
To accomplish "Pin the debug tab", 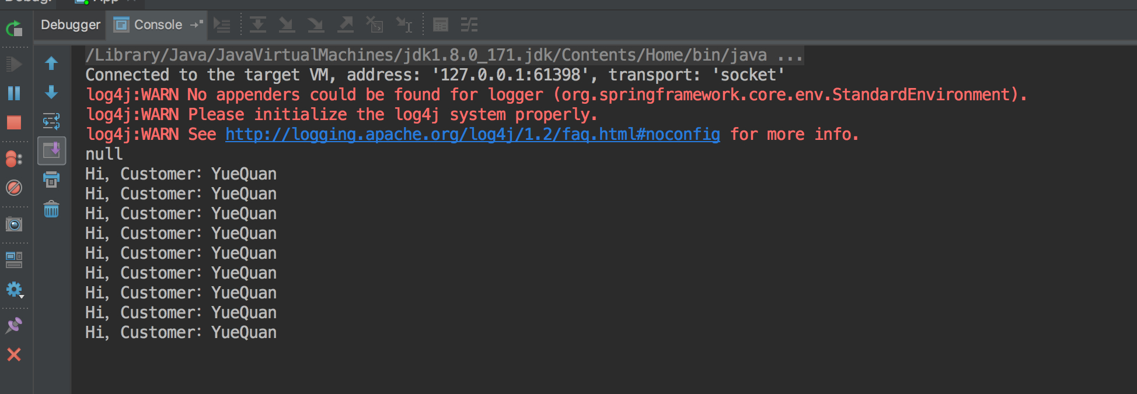I will pos(14,325).
